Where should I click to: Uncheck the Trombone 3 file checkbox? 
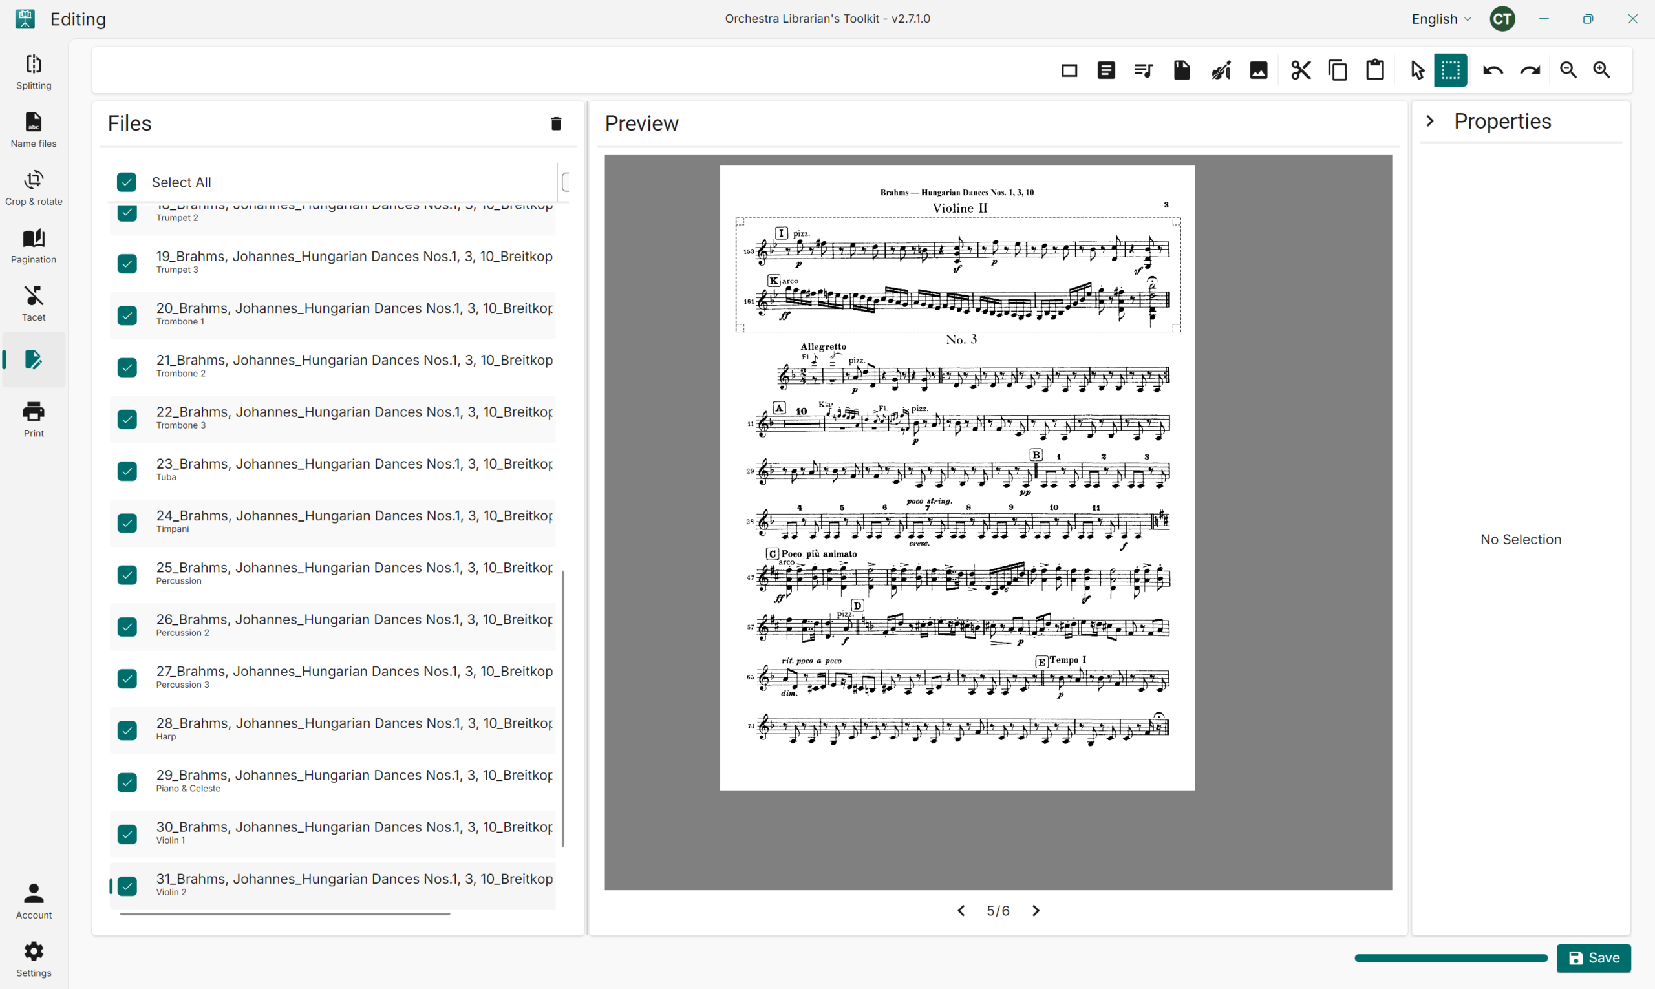127,420
